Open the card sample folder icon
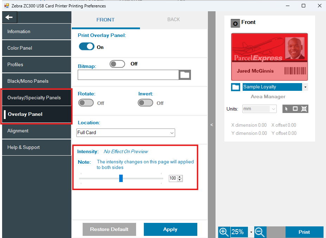 (x=235, y=87)
